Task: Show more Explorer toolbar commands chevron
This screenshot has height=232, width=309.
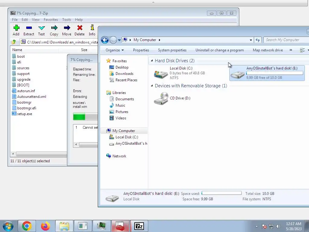Action: click(291, 50)
